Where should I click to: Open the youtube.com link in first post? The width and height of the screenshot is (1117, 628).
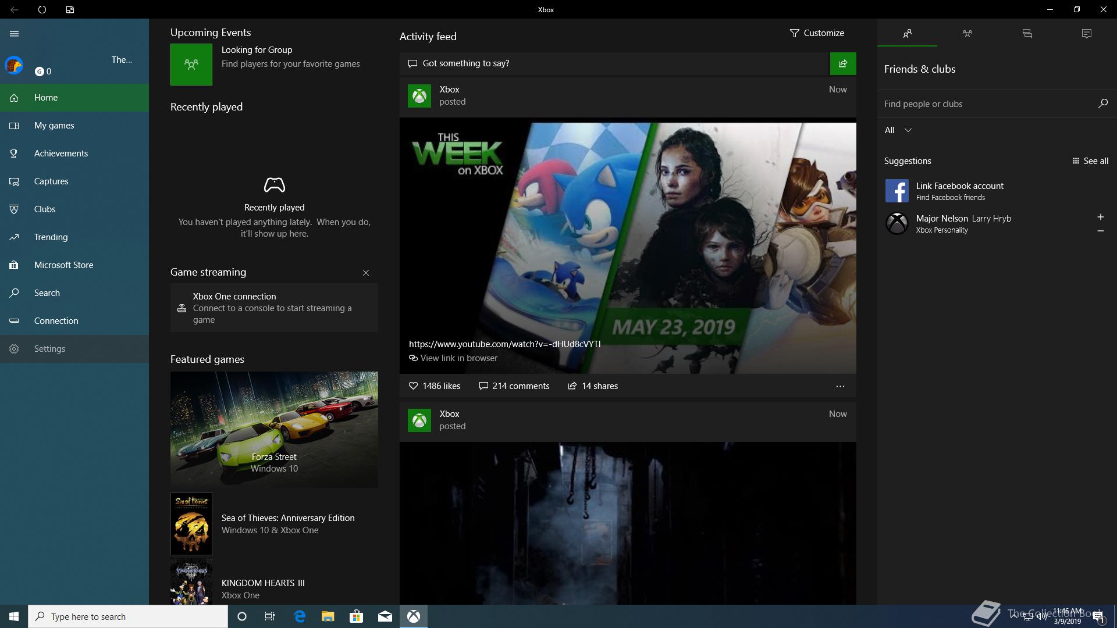(x=504, y=344)
